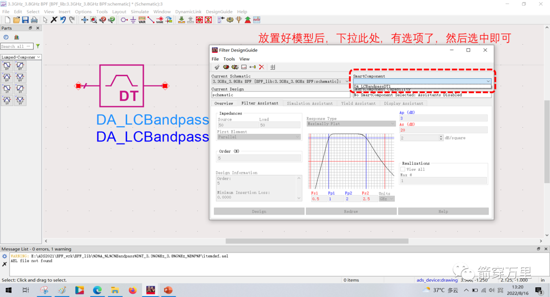Viewport: 550px width, 297px height.
Task: Click the Help button in Filter DesignGuide
Action: point(443,211)
